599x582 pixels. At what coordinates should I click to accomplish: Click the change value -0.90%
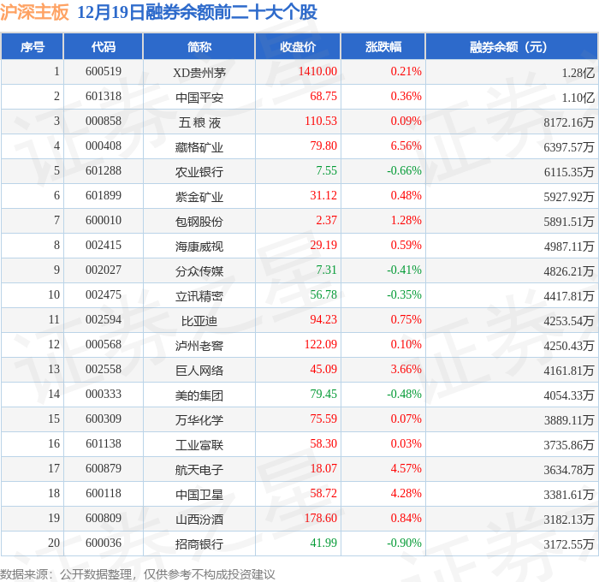point(404,543)
